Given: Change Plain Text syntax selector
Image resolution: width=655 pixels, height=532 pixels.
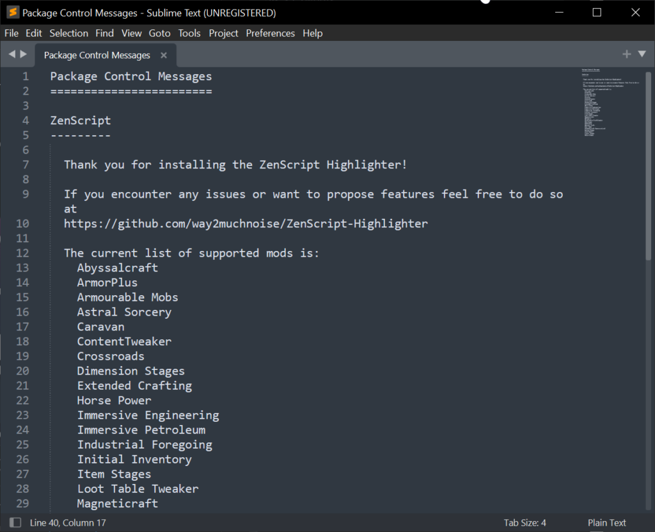Looking at the screenshot, I should coord(606,522).
